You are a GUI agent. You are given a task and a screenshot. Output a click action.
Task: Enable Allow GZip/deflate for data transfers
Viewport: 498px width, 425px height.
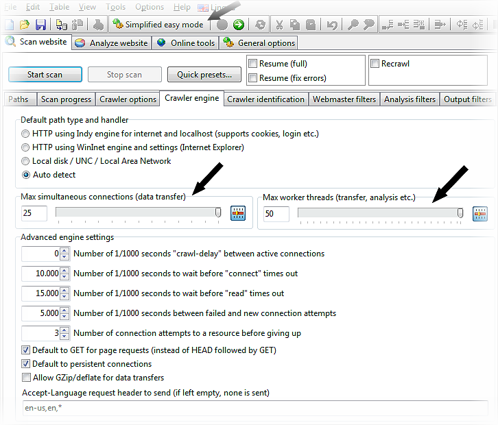point(26,378)
